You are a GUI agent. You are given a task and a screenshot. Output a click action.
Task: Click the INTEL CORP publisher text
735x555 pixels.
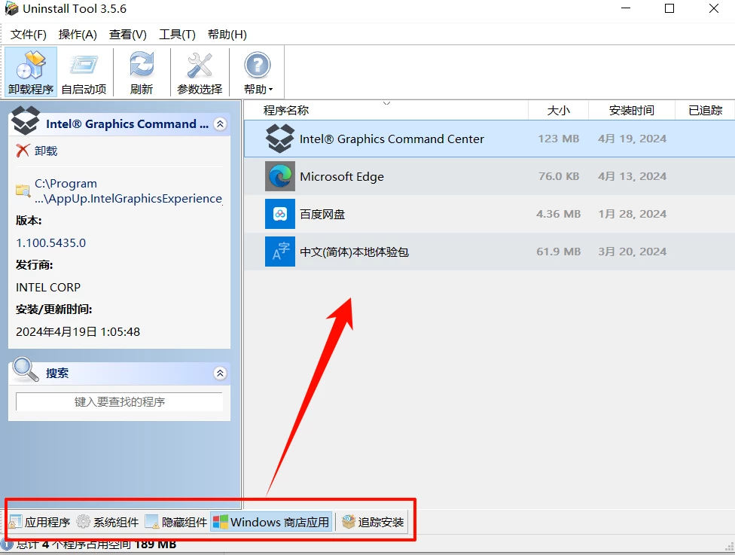click(x=48, y=288)
